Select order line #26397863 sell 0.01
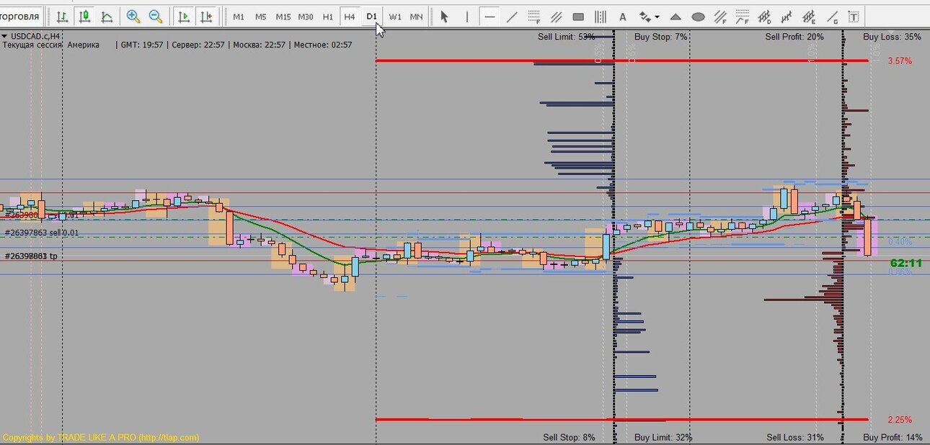 (42, 233)
